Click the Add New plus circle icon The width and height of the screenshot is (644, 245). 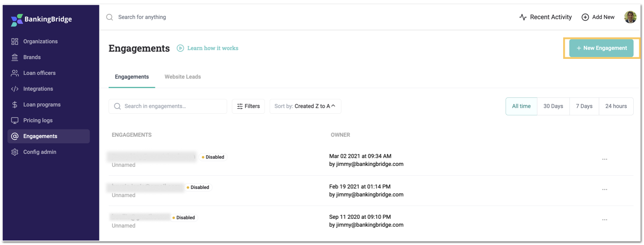click(585, 17)
